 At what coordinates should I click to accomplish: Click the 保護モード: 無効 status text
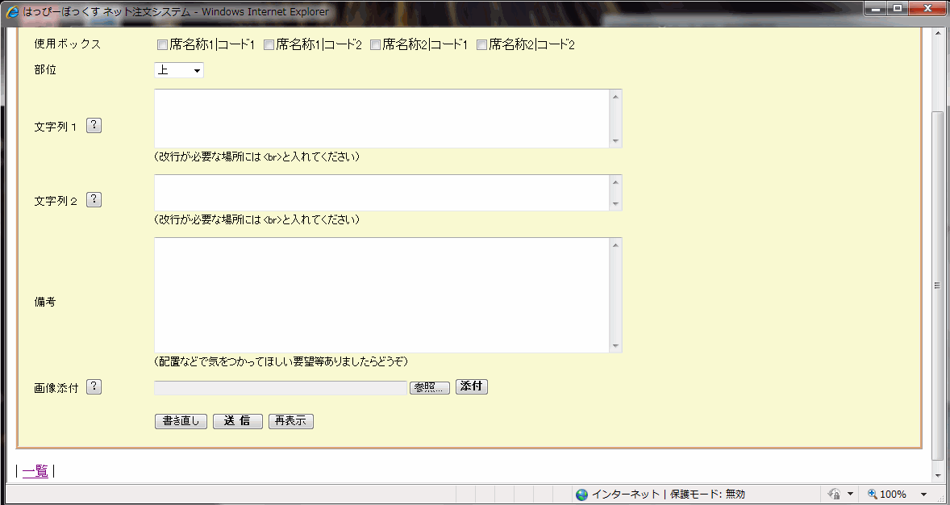[x=707, y=494]
